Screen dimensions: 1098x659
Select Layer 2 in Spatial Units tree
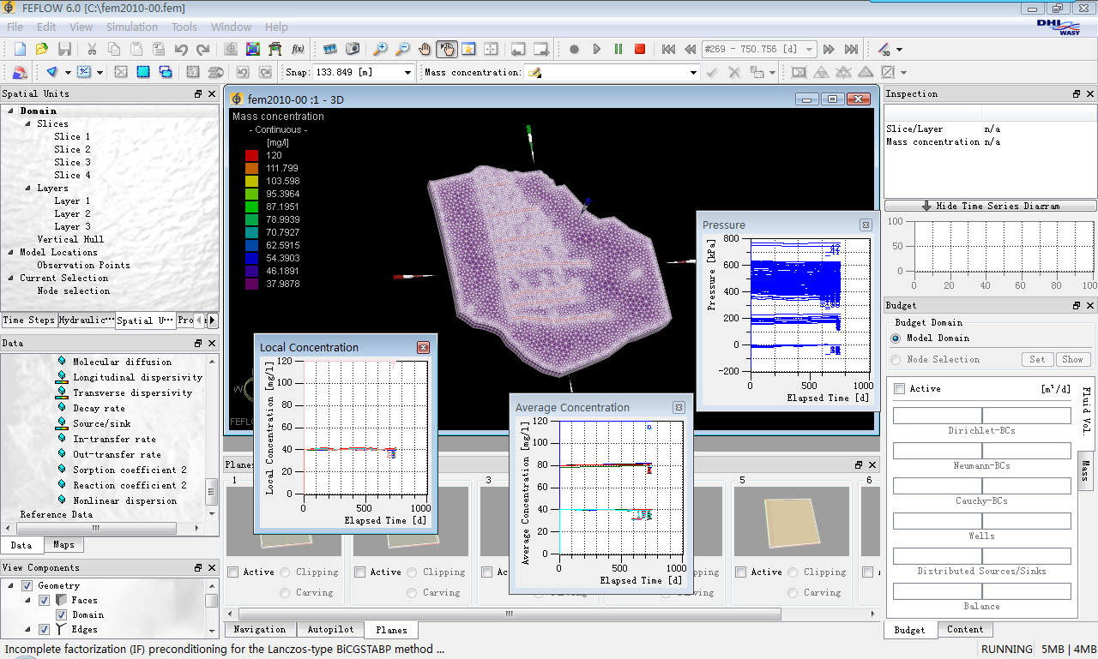pyautogui.click(x=72, y=214)
